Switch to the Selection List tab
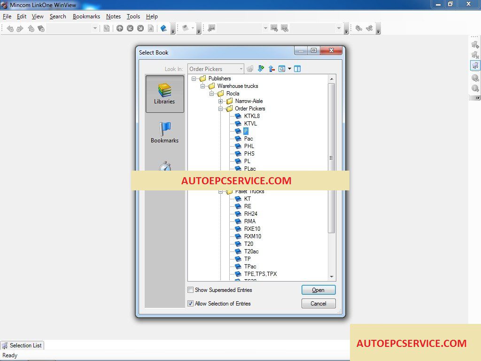Screen dimensions: 481x361 [x=22, y=345]
